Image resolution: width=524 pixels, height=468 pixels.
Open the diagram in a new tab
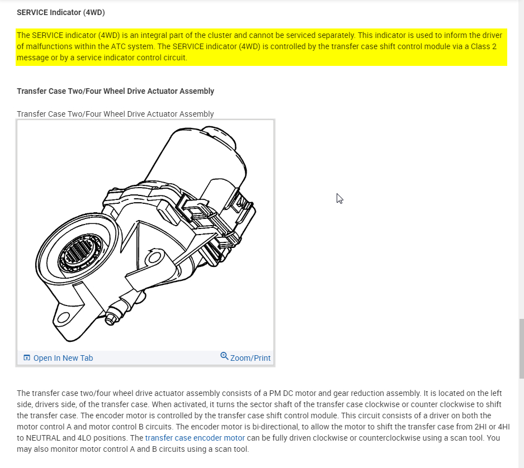click(x=58, y=358)
